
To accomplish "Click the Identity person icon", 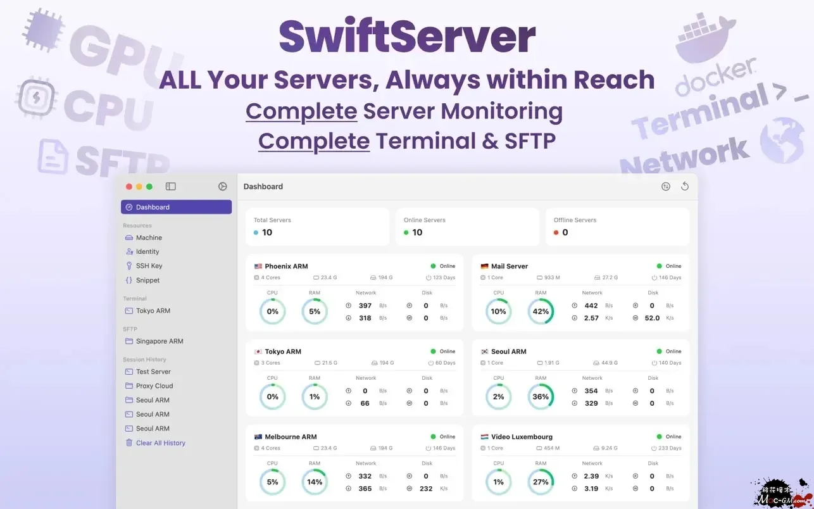I will pos(129,251).
